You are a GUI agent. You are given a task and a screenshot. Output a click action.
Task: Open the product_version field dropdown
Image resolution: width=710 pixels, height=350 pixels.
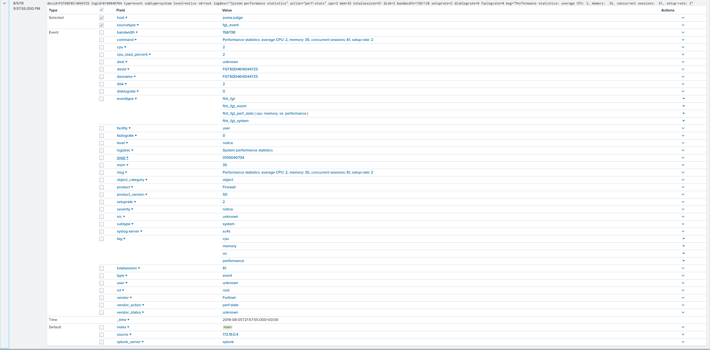(x=132, y=194)
